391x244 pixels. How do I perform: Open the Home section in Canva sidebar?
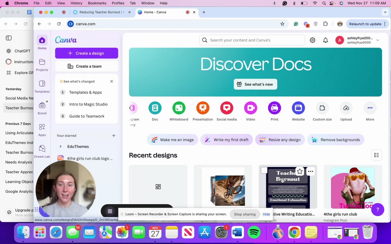(x=42, y=43)
